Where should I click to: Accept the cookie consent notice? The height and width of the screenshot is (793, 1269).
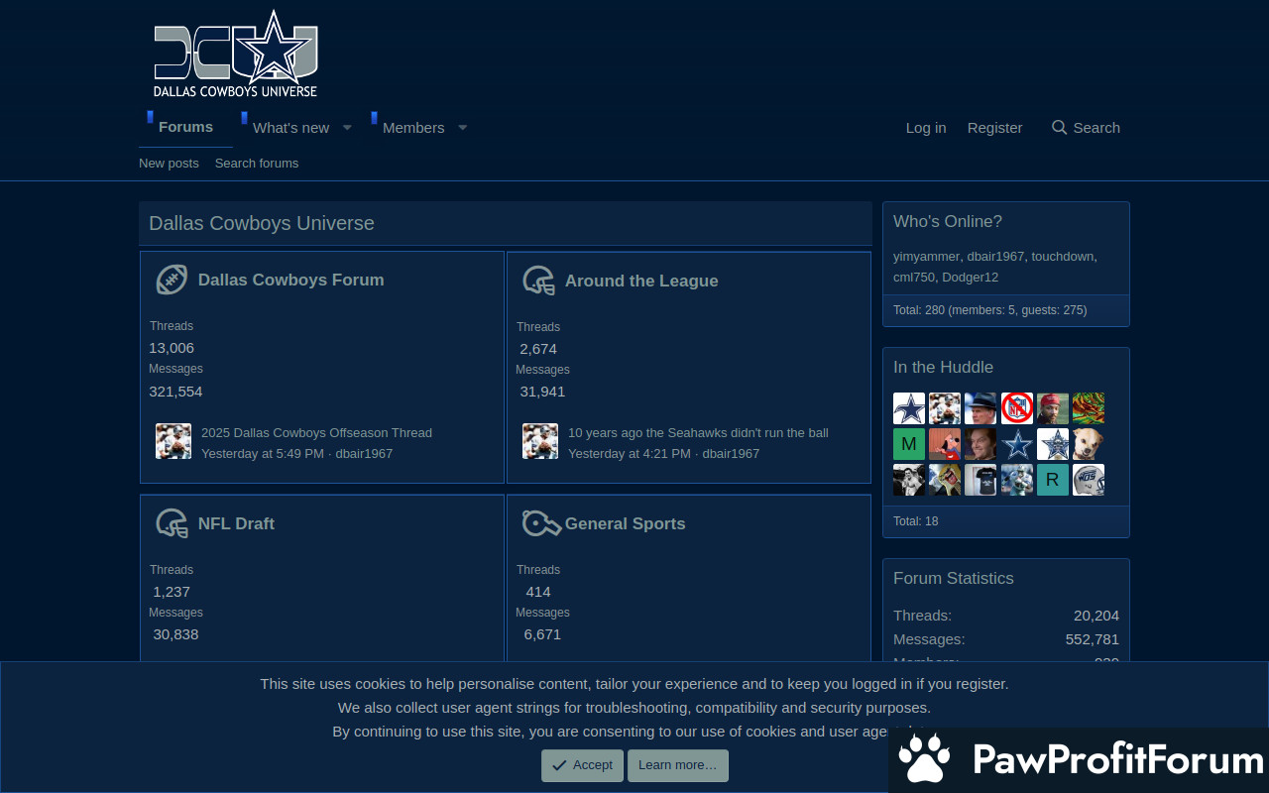click(582, 765)
